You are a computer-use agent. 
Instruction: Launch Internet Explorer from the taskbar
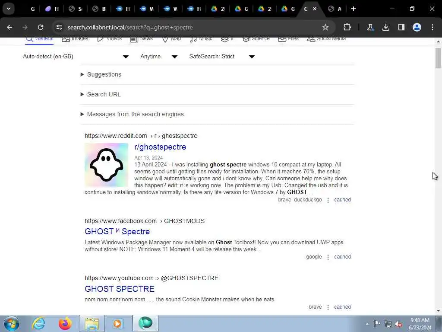click(x=38, y=323)
